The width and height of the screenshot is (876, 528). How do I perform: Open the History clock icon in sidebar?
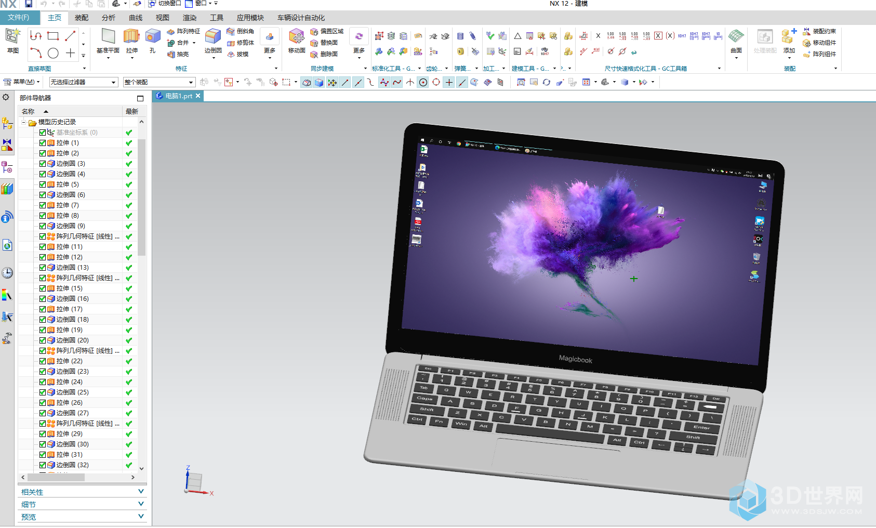(x=7, y=273)
